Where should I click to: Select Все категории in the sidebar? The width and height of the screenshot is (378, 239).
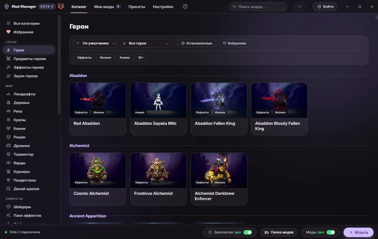pos(29,24)
